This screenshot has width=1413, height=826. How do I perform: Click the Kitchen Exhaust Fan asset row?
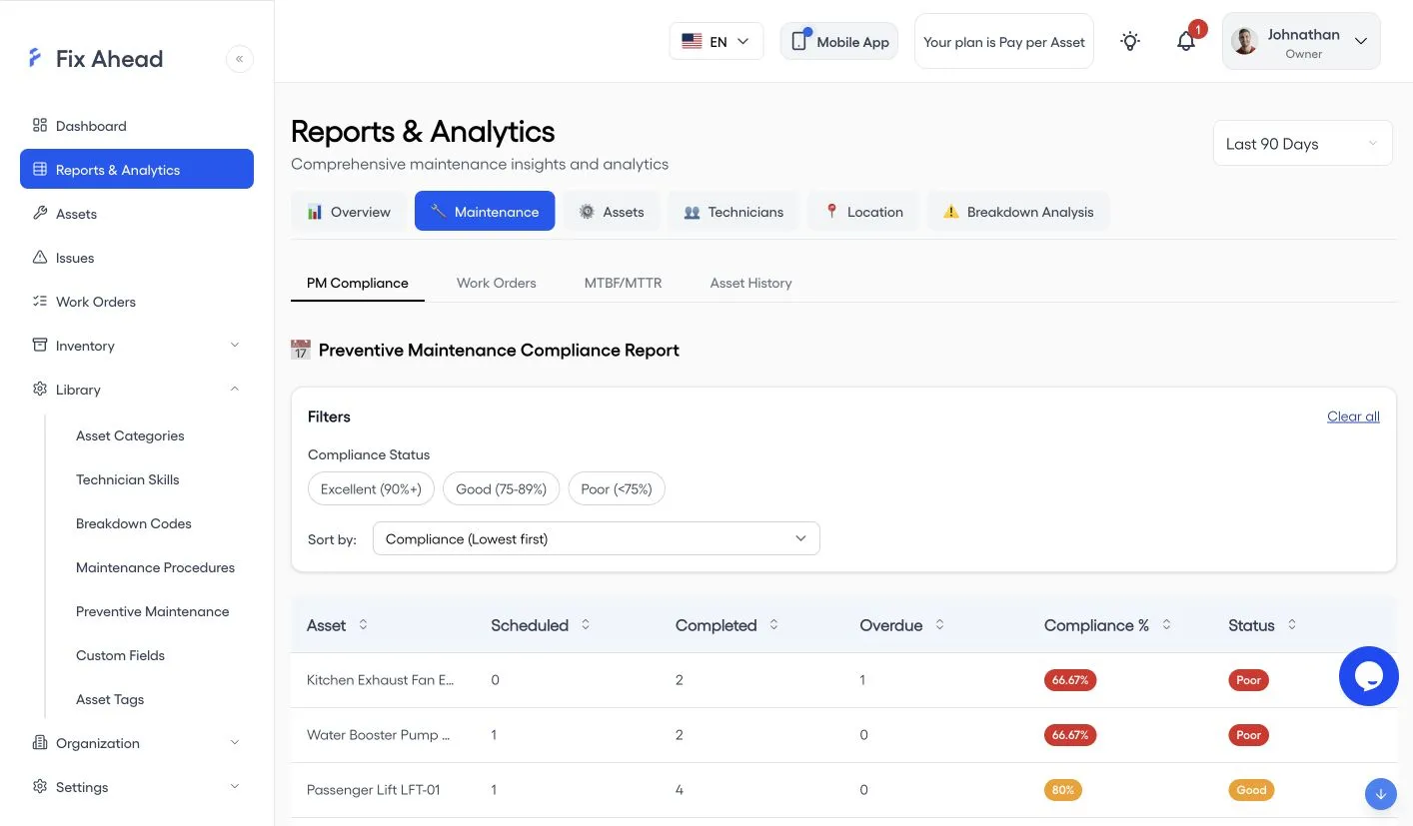coord(843,680)
